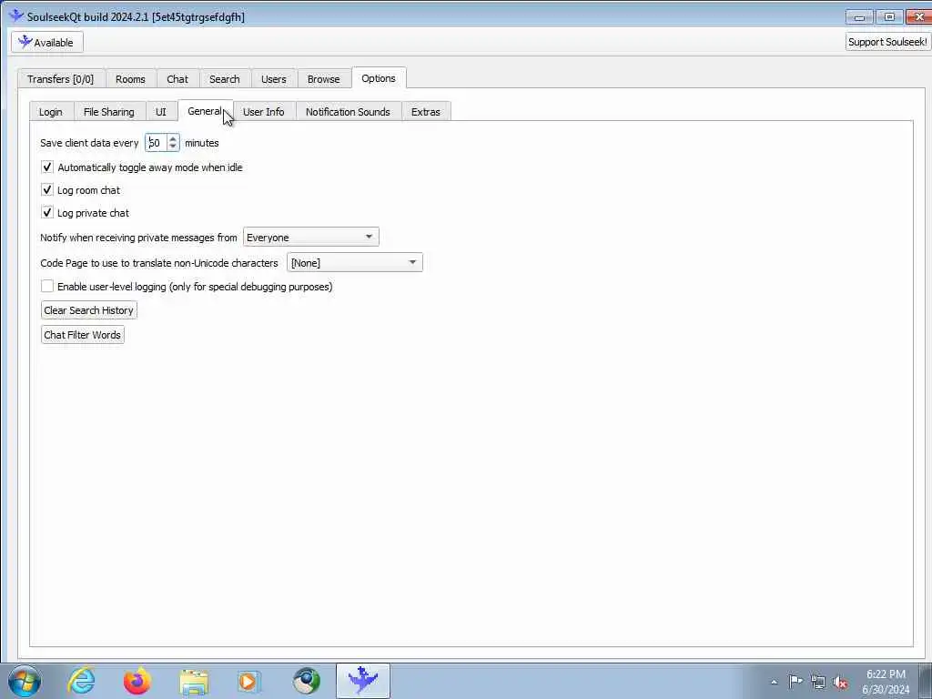
Task: Click the save interval minutes field
Action: click(157, 143)
